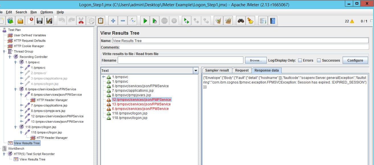Click the Configure button
Viewport: 374px width, 165px height.
click(x=355, y=60)
